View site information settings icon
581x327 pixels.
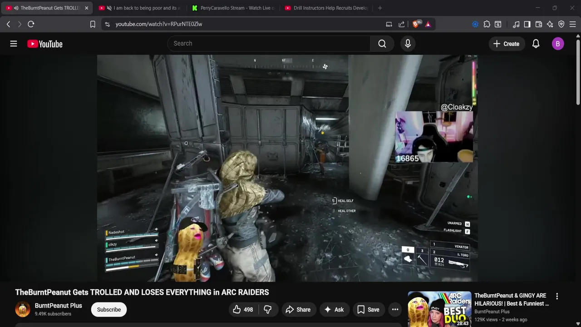[107, 24]
